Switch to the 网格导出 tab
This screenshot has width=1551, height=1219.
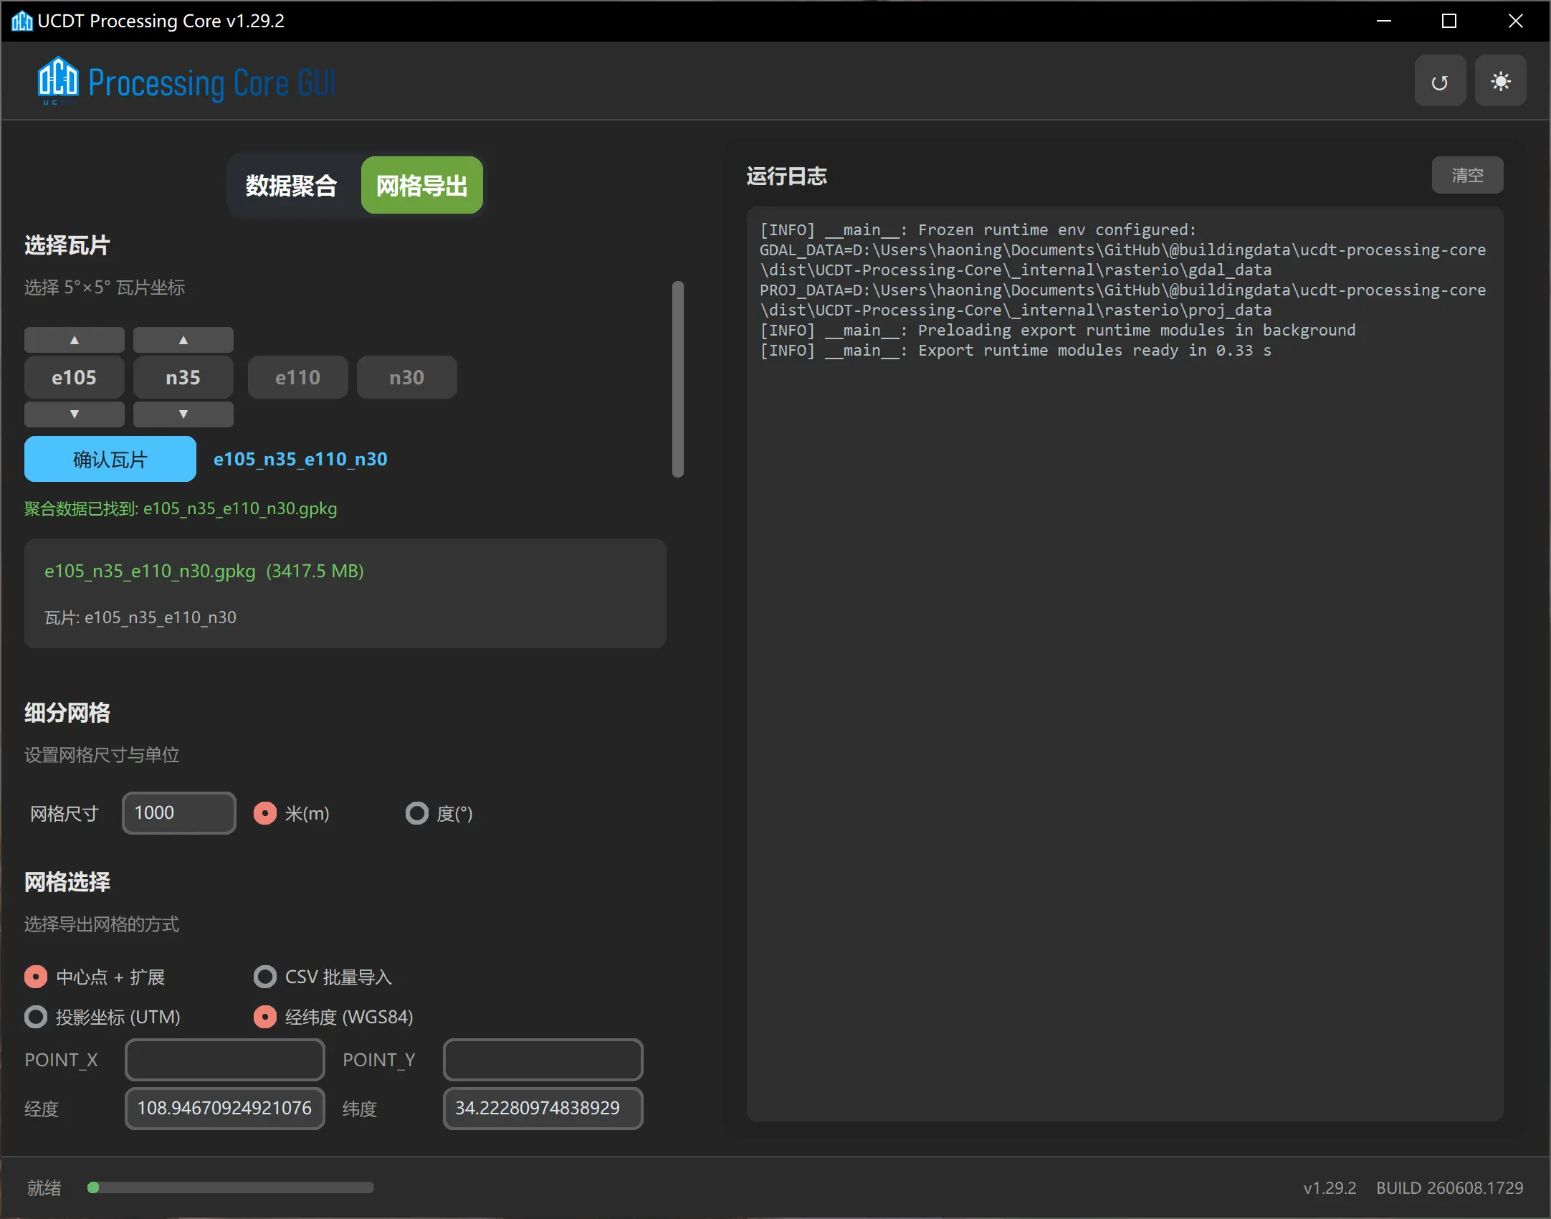click(421, 186)
